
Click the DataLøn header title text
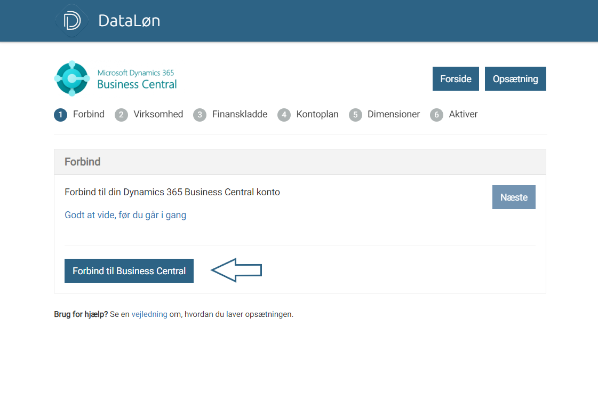click(x=129, y=21)
